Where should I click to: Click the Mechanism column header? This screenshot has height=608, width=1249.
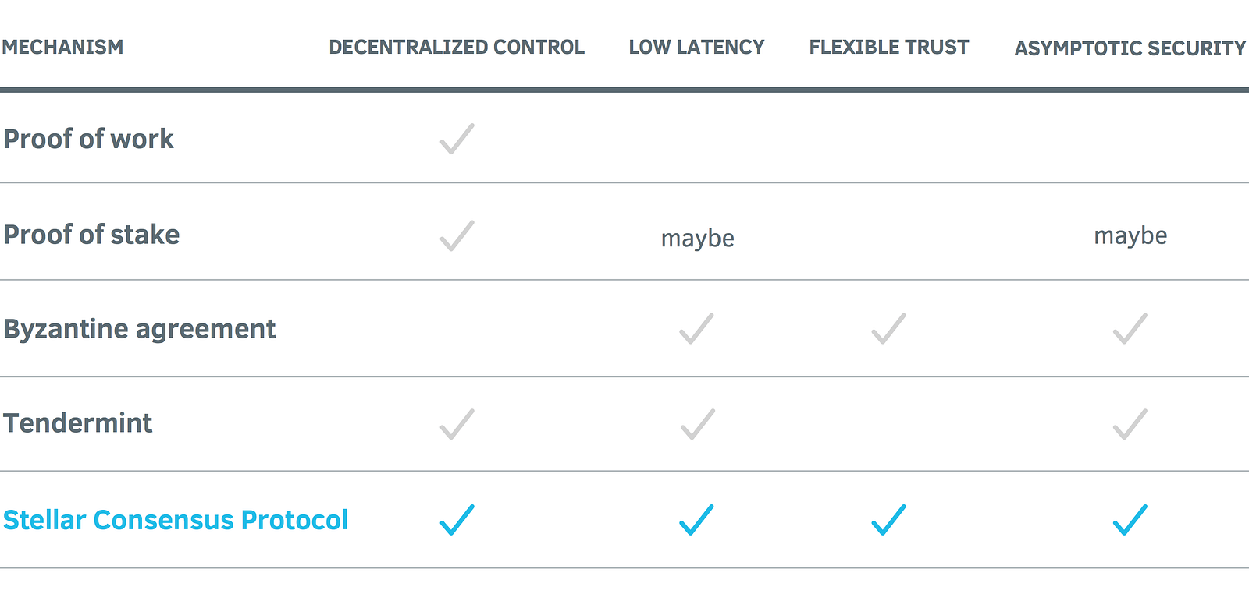point(62,48)
